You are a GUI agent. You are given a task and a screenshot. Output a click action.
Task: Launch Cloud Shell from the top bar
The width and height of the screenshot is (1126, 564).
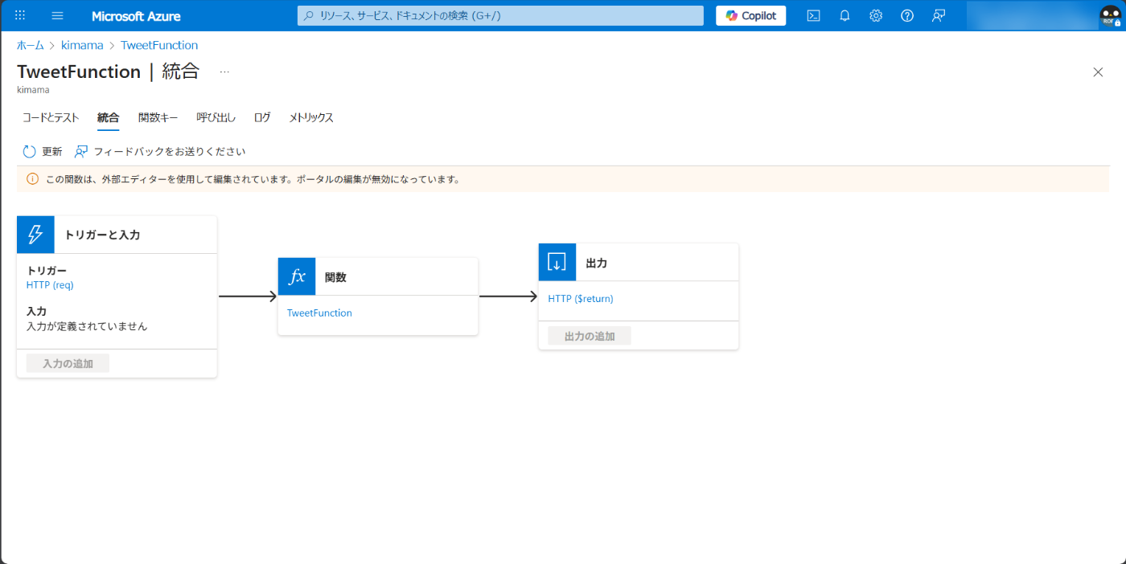(814, 15)
